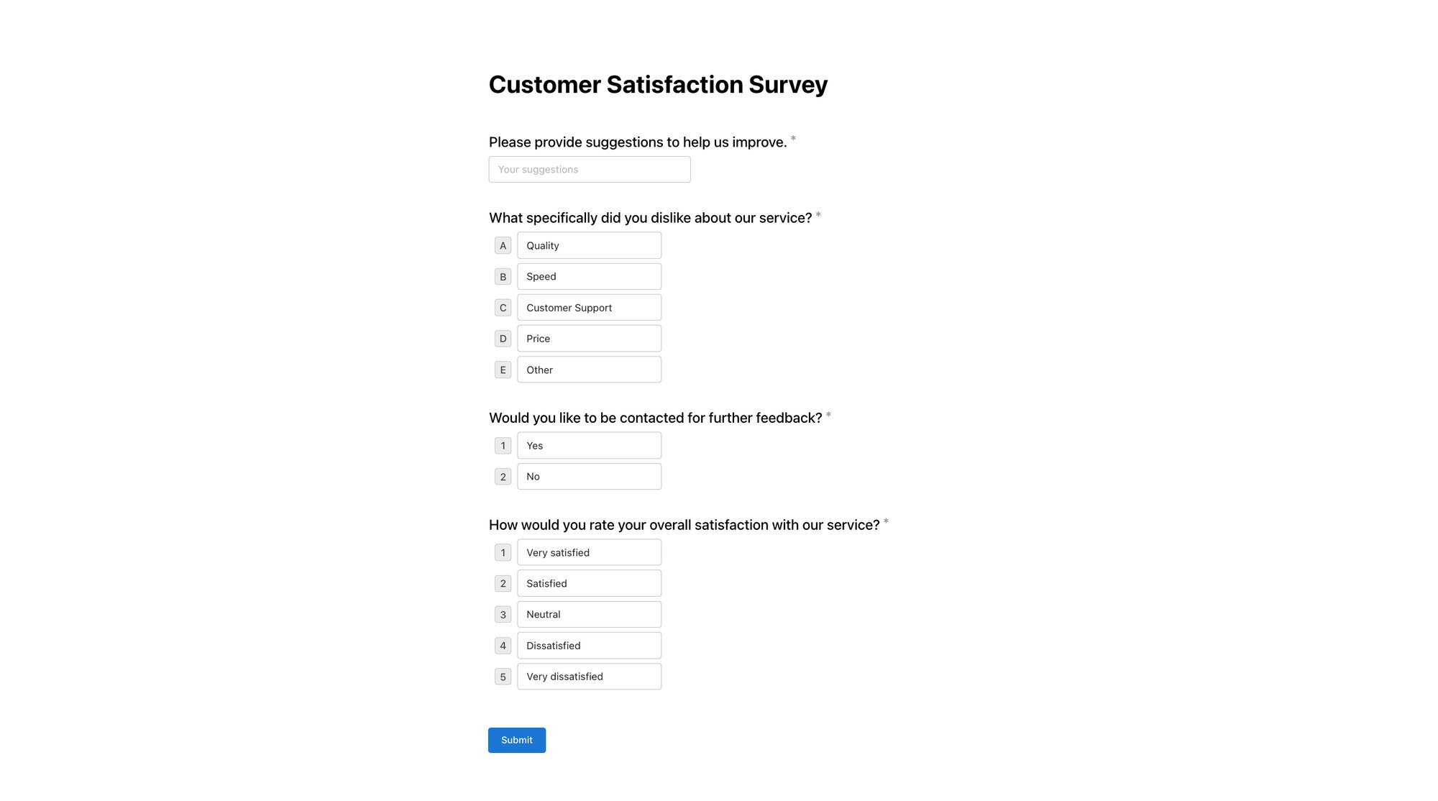Pick Very dissatisfied as rating
The image size is (1438, 801).
[x=589, y=676]
